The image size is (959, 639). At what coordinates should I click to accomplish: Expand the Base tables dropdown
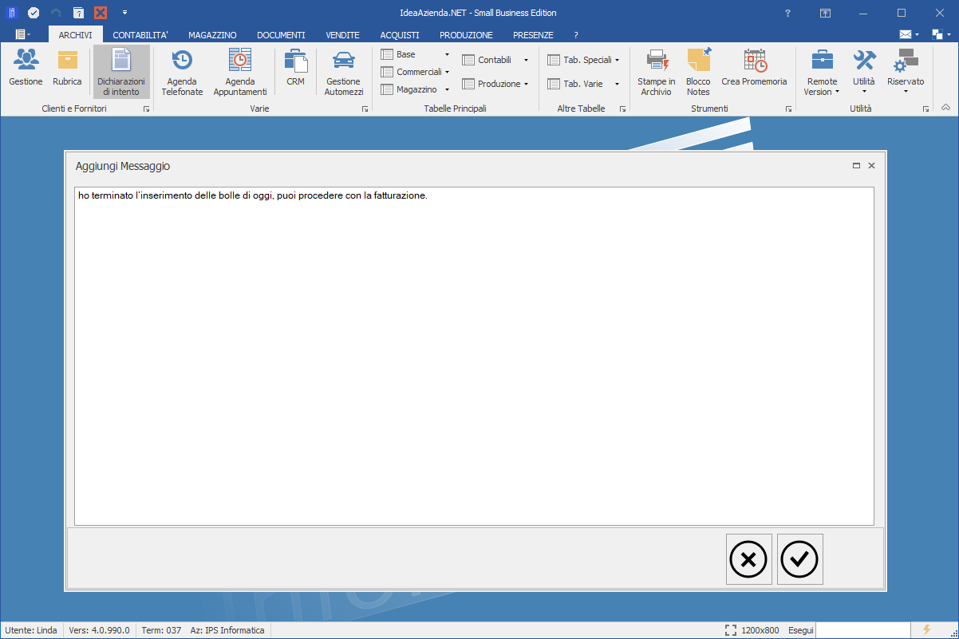(x=415, y=54)
